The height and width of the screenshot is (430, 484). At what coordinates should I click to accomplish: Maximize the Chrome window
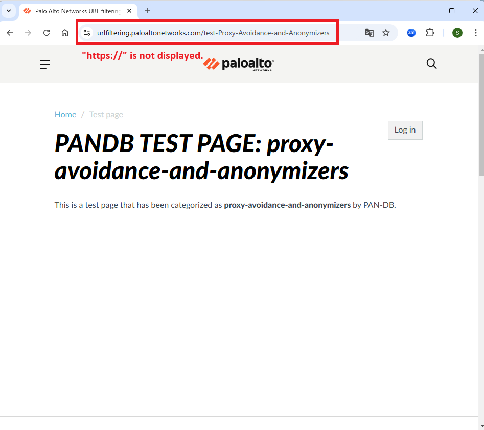(452, 11)
